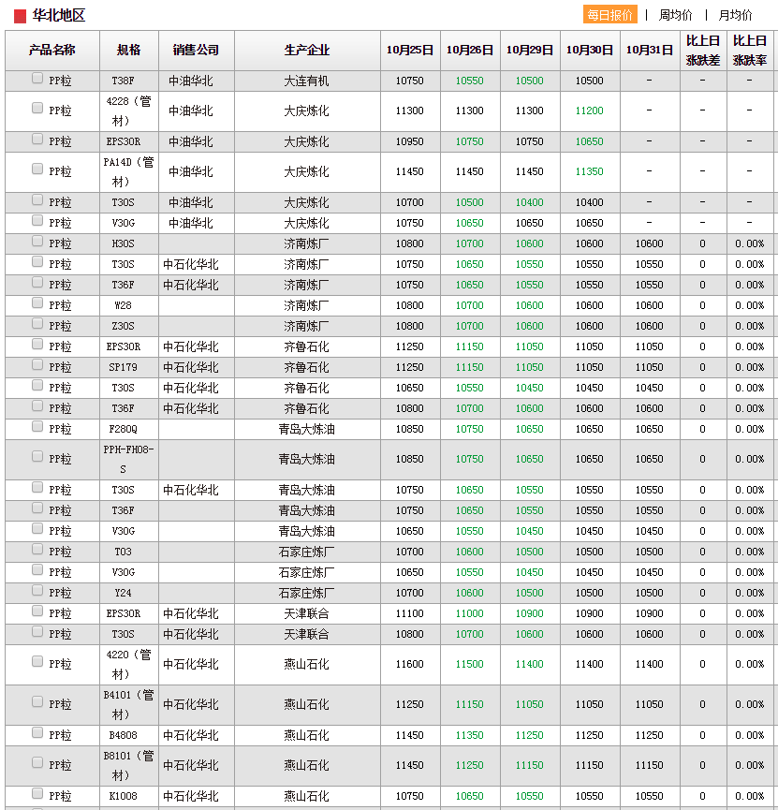The height and width of the screenshot is (810, 778).
Task: Switch to the 周均价 tab
Action: [675, 15]
